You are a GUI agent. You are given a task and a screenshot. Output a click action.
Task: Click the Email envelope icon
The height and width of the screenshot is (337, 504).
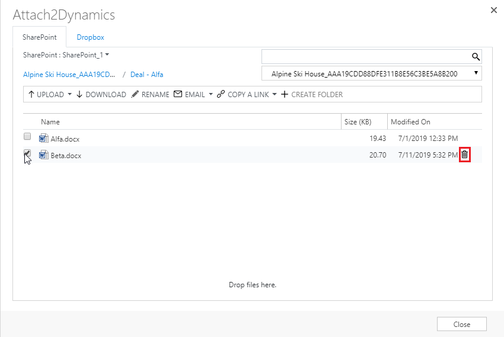pos(178,94)
